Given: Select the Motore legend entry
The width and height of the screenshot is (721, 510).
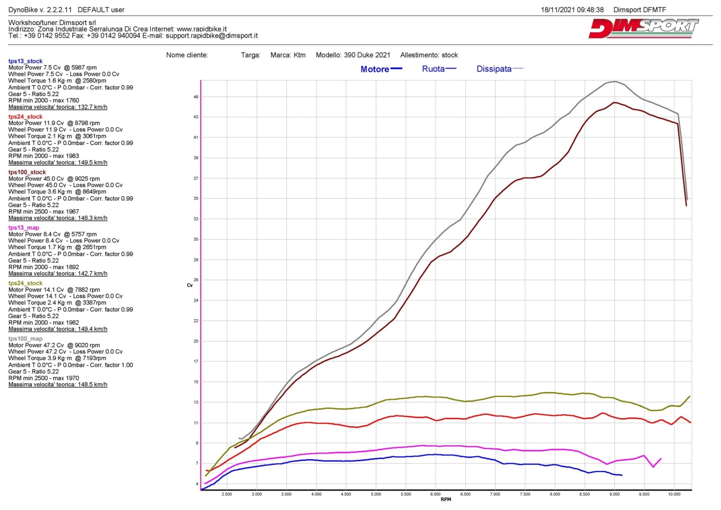Looking at the screenshot, I should tap(374, 69).
